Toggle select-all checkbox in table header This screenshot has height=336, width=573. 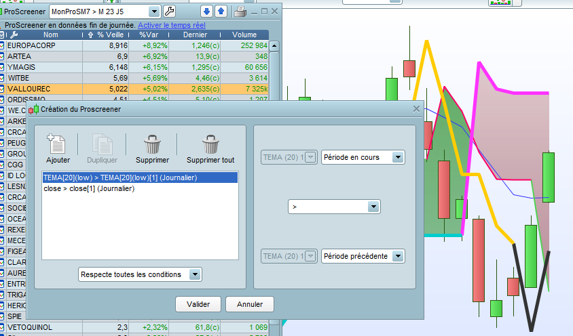coord(1,35)
